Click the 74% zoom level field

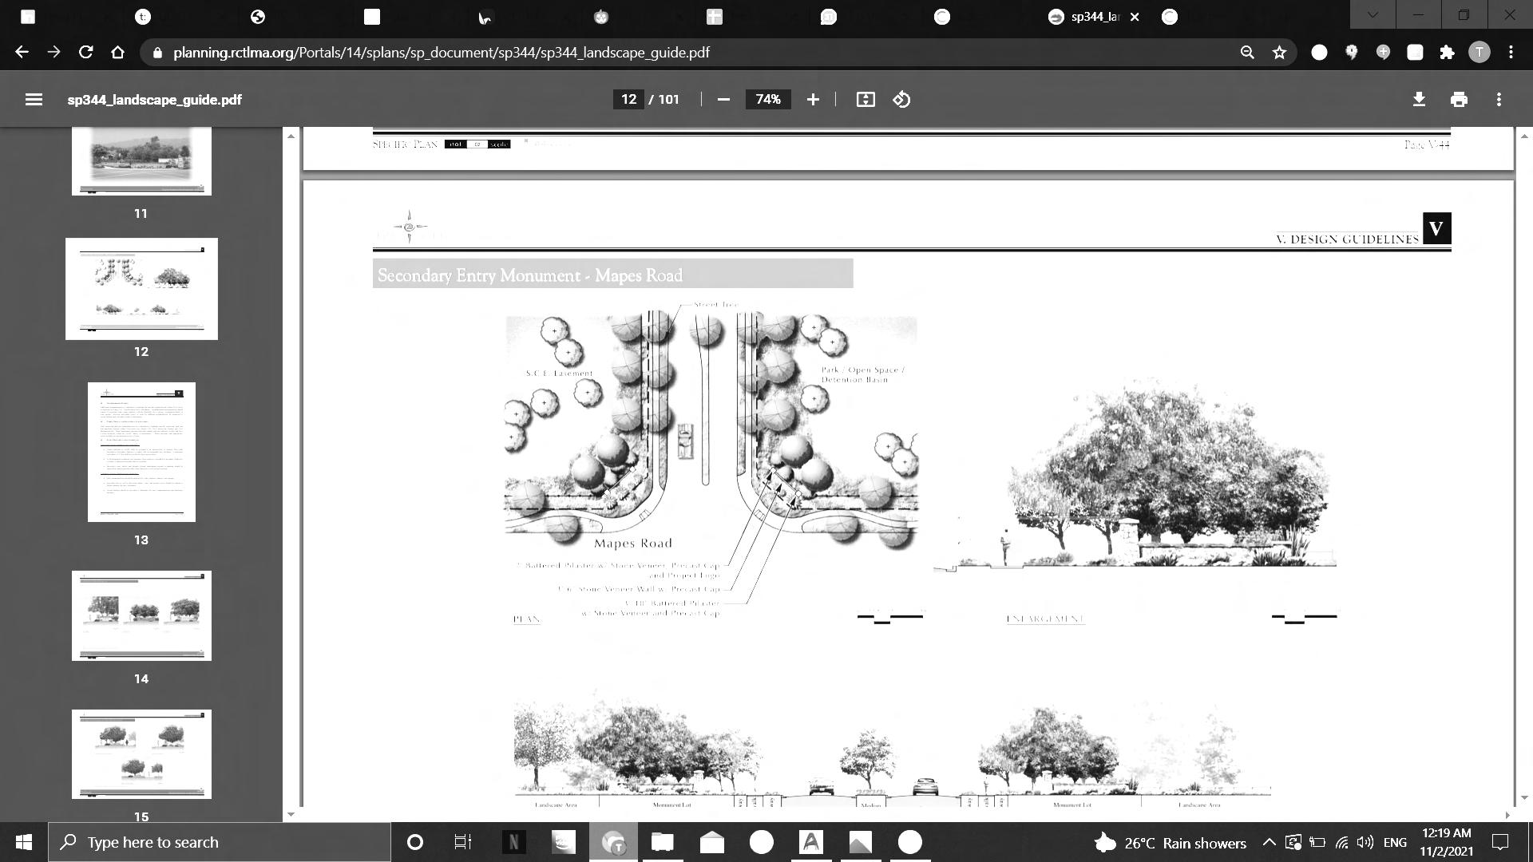tap(767, 100)
